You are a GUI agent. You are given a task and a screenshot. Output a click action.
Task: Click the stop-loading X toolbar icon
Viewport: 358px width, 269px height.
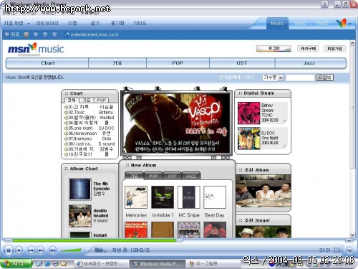click(36, 34)
